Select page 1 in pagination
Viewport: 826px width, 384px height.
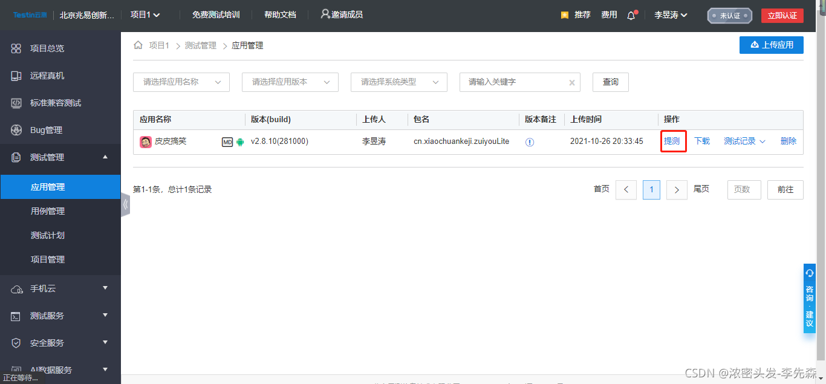click(x=651, y=190)
